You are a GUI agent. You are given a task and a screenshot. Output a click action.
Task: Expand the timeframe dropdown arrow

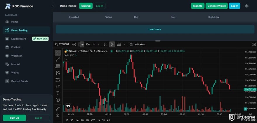[98, 44]
